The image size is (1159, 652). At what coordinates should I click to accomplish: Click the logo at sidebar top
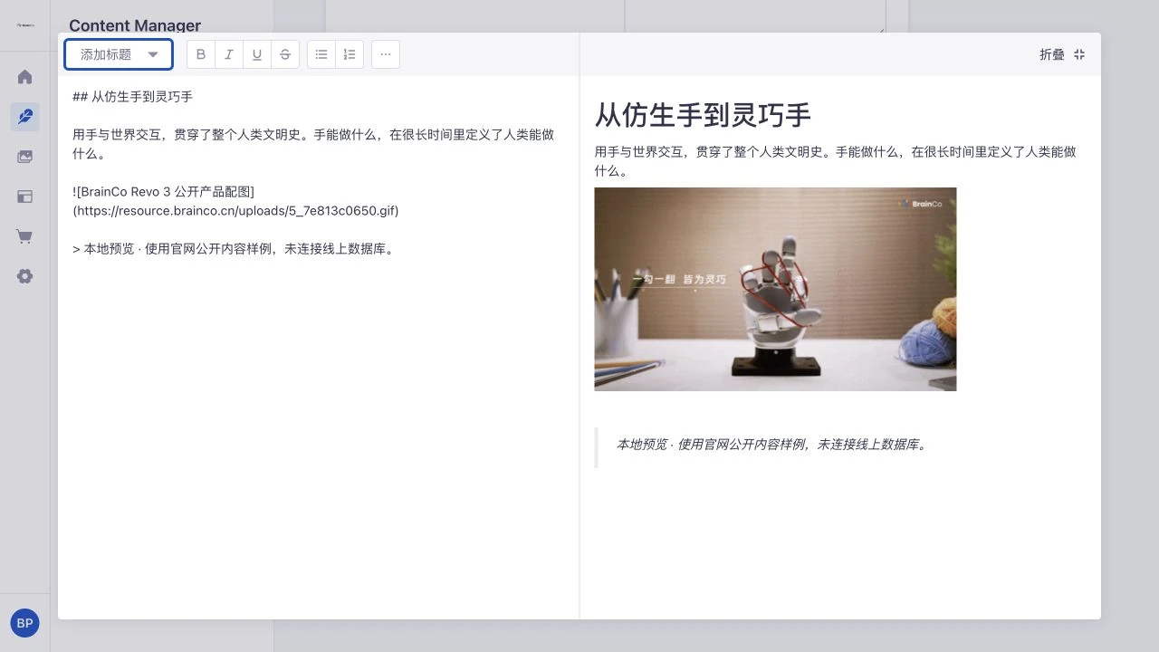pyautogui.click(x=25, y=25)
